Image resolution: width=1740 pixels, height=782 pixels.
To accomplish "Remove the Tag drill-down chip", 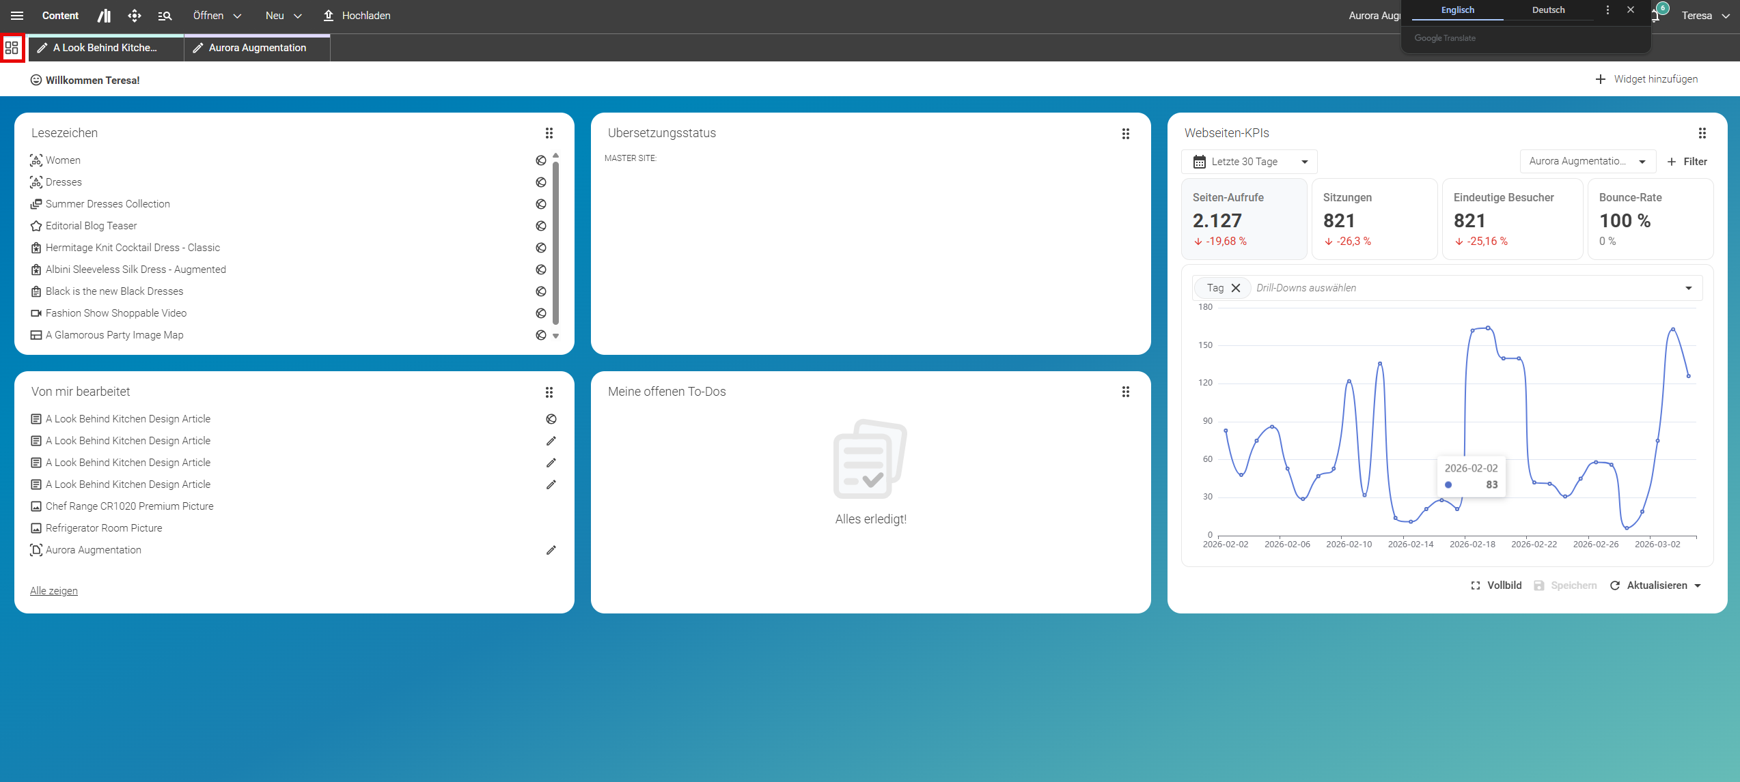I will tap(1236, 288).
